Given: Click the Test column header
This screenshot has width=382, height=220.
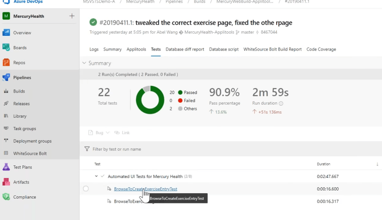Looking at the screenshot, I should coord(97,164).
